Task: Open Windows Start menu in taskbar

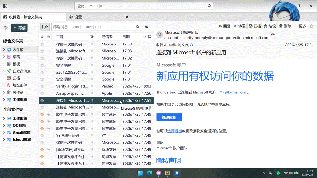Action: (140, 173)
